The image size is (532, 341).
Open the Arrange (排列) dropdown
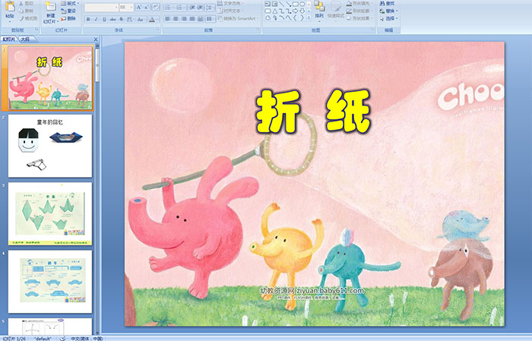coord(319,11)
